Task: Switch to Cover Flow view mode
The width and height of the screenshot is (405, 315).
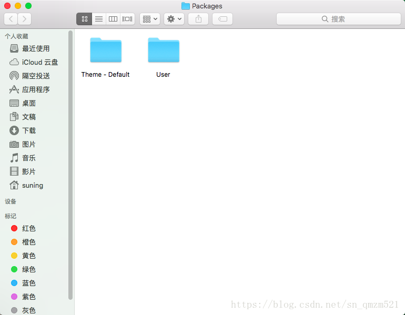Action: click(x=127, y=19)
